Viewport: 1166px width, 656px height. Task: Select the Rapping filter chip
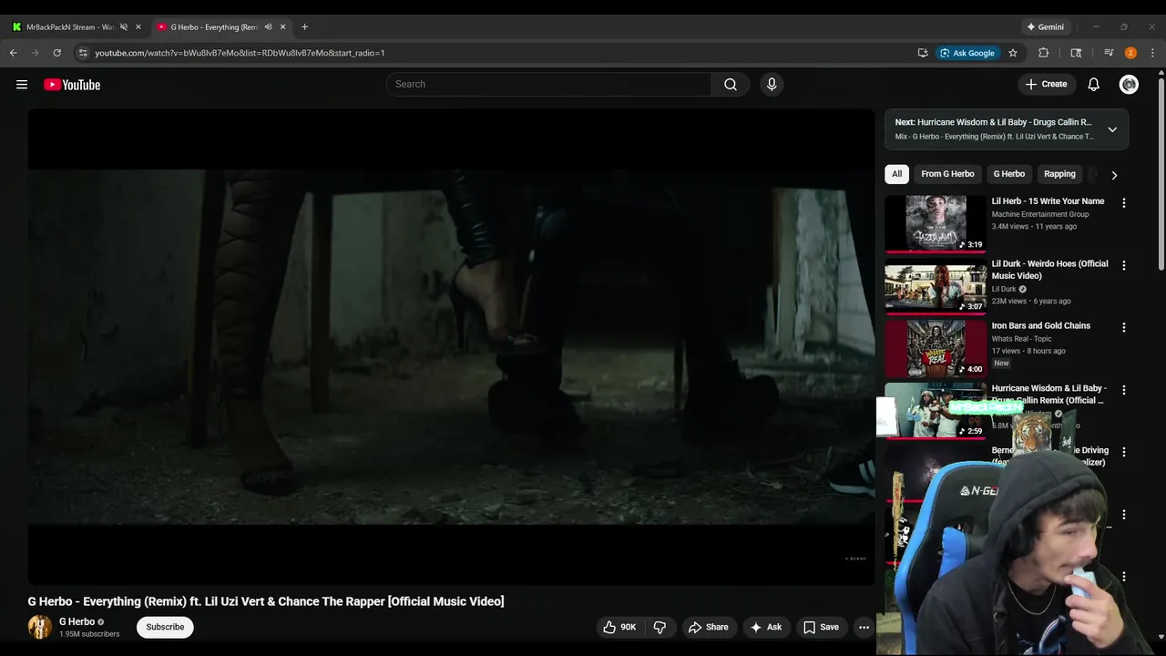(x=1059, y=174)
